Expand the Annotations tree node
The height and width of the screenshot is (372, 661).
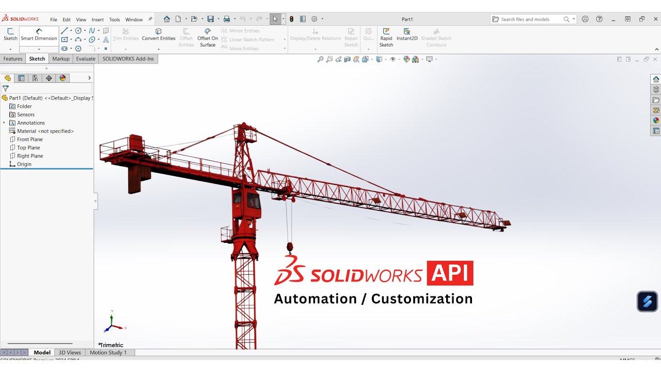click(4, 123)
